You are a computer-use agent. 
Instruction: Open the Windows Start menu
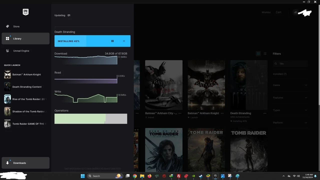coord(83,176)
